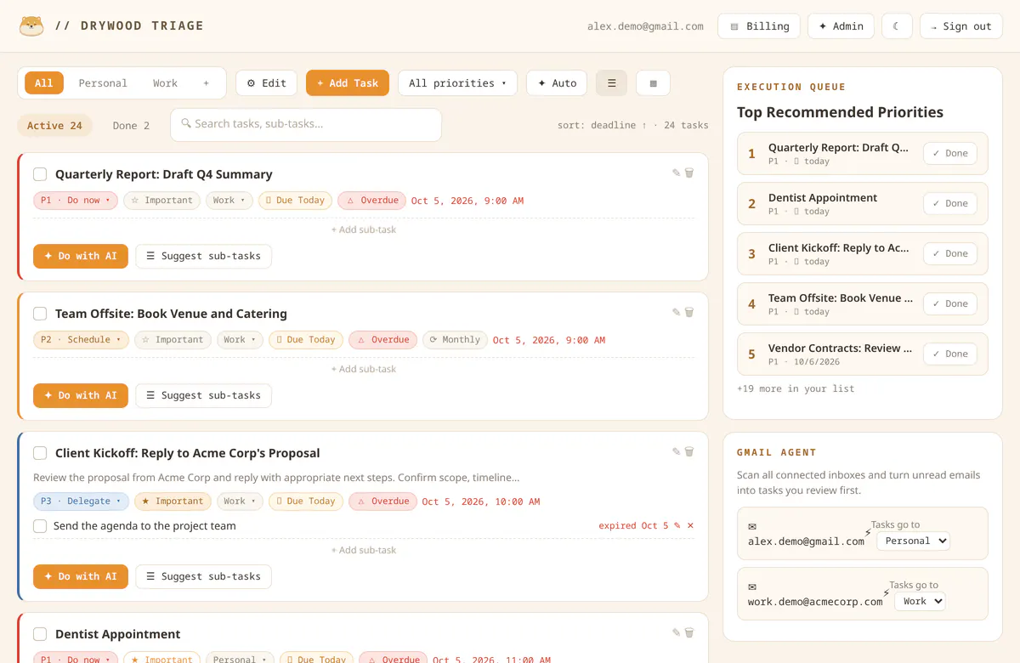Check off Team Offsite: Book Venue and Catering
Screen dimensions: 1020x663
point(40,314)
